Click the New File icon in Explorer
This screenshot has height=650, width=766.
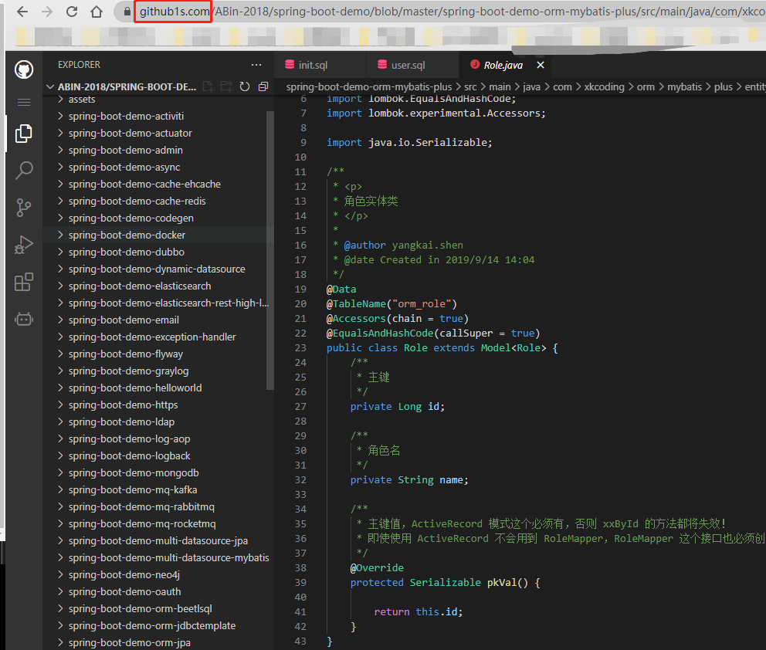[x=208, y=86]
